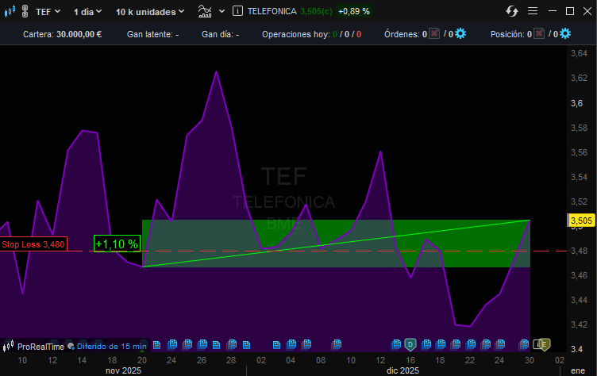Open news icon above the 22 dic date

pyautogui.click(x=471, y=345)
